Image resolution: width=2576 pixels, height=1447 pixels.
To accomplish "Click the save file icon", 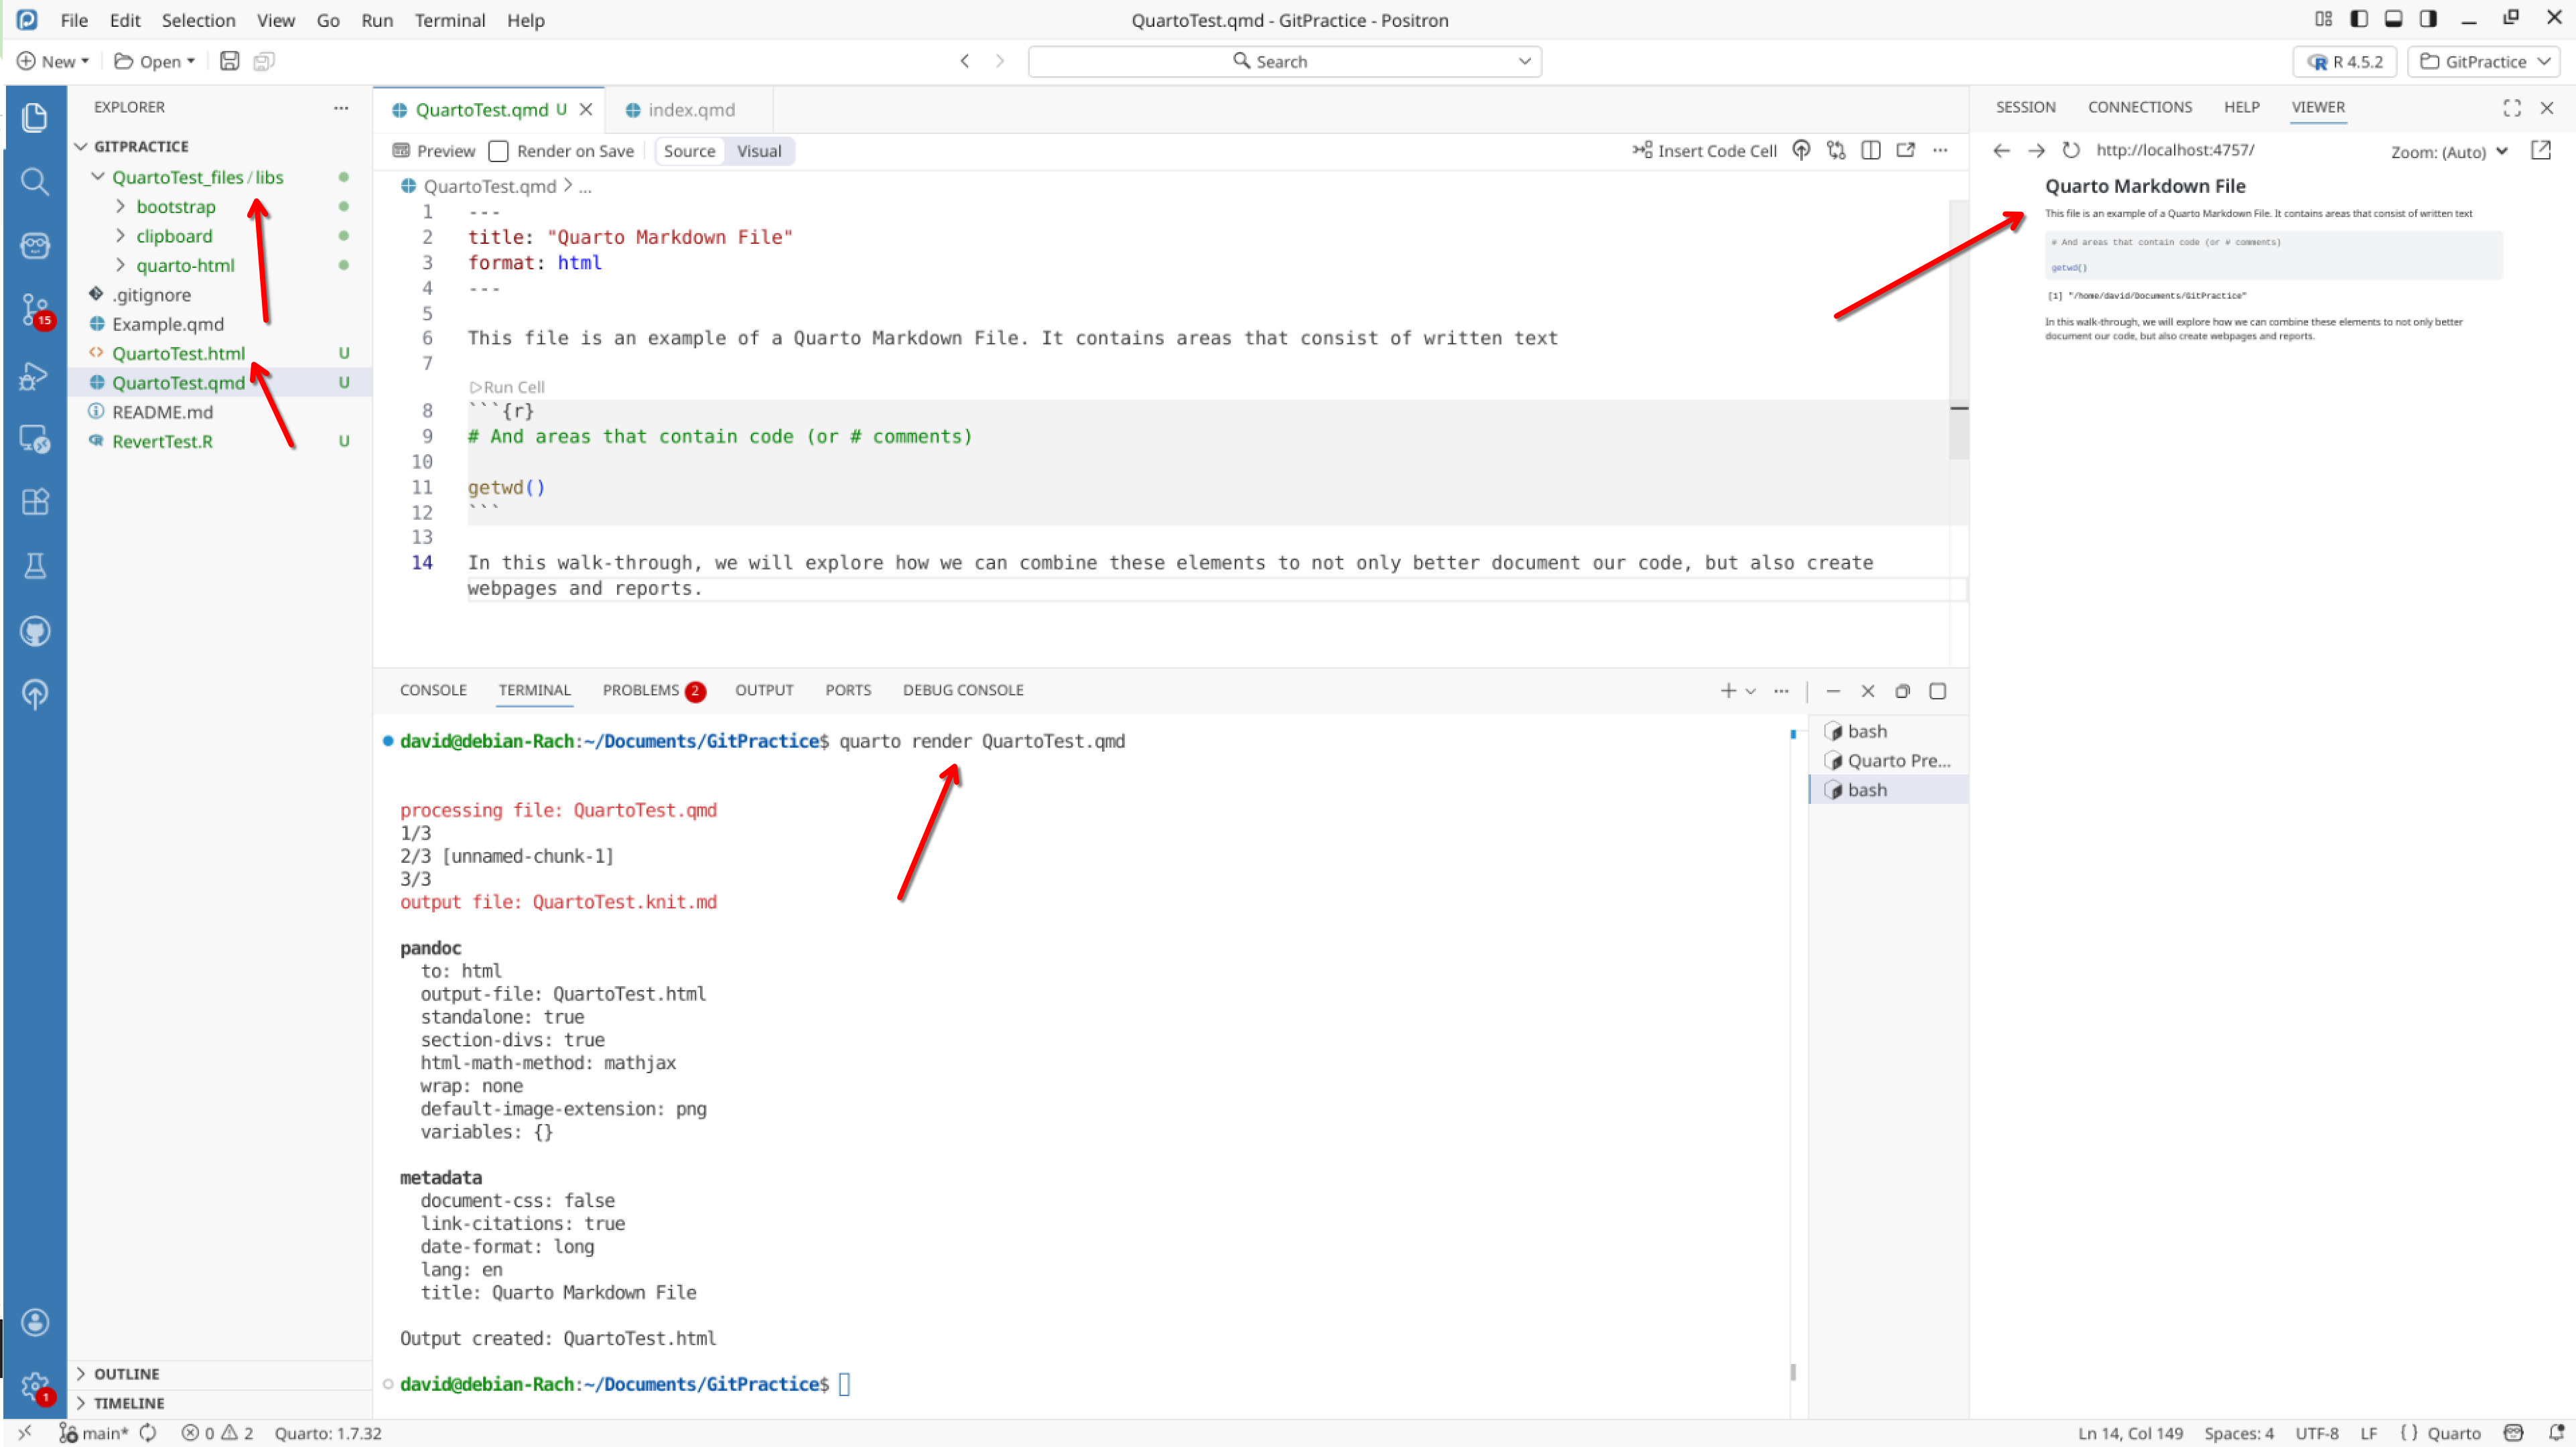I will [229, 61].
